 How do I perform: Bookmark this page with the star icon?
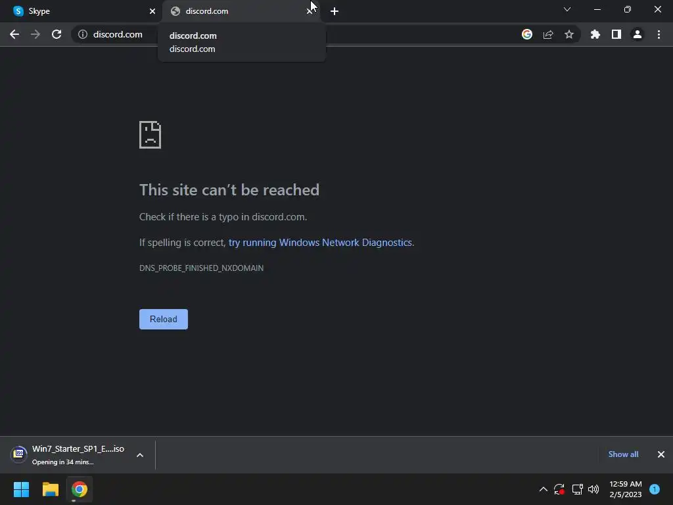(x=569, y=34)
